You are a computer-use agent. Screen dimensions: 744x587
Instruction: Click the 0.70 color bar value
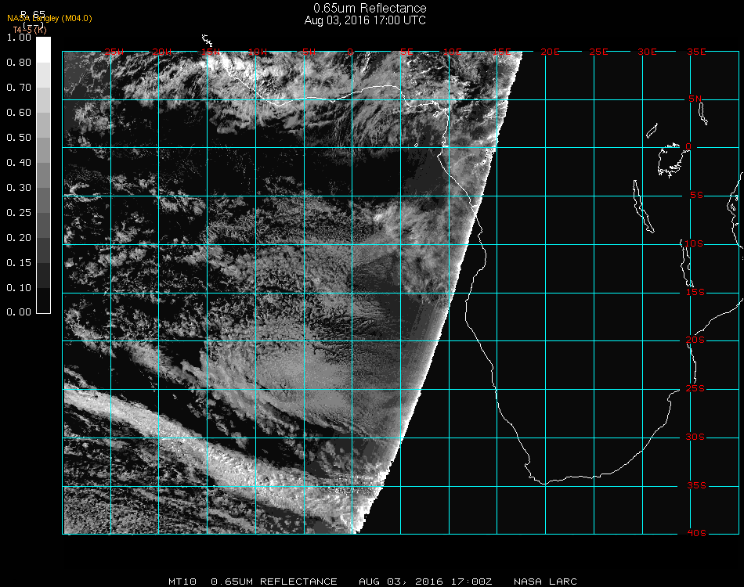pyautogui.click(x=19, y=88)
